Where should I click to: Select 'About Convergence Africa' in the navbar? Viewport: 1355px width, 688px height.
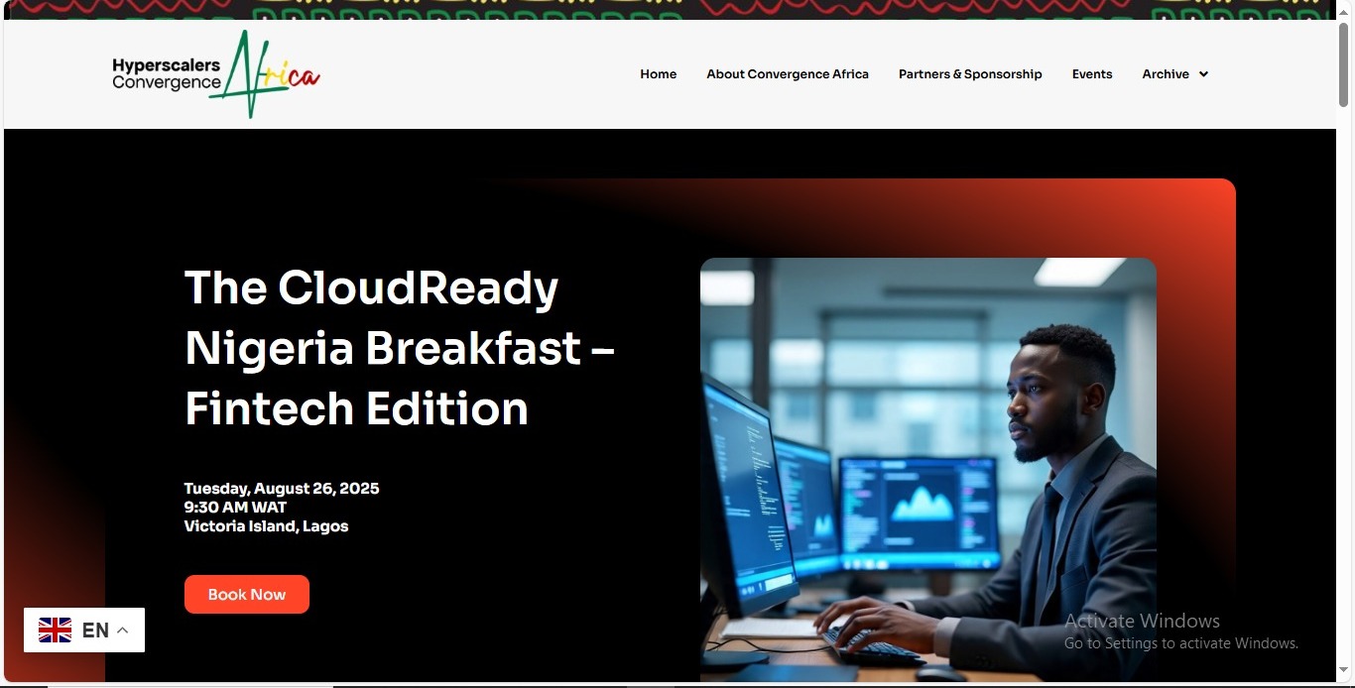click(787, 73)
